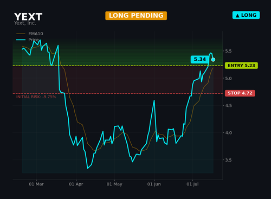Click the 01 Mar date label
The image size is (271, 199).
coord(36,184)
